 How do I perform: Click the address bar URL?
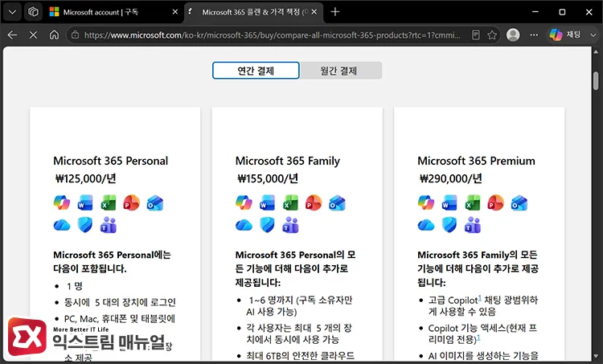tap(272, 35)
